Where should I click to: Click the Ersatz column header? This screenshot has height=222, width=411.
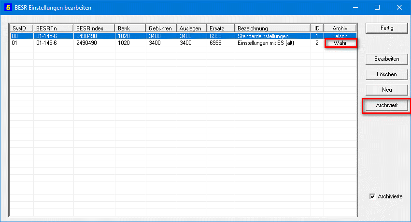click(x=221, y=28)
